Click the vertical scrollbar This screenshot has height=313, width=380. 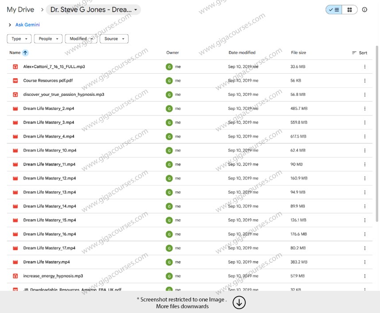(x=377, y=133)
